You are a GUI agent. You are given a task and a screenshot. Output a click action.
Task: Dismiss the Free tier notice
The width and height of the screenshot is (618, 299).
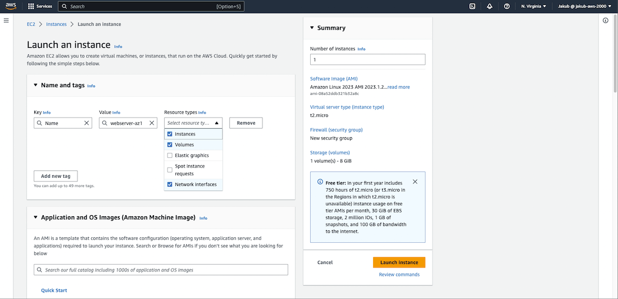pyautogui.click(x=415, y=182)
